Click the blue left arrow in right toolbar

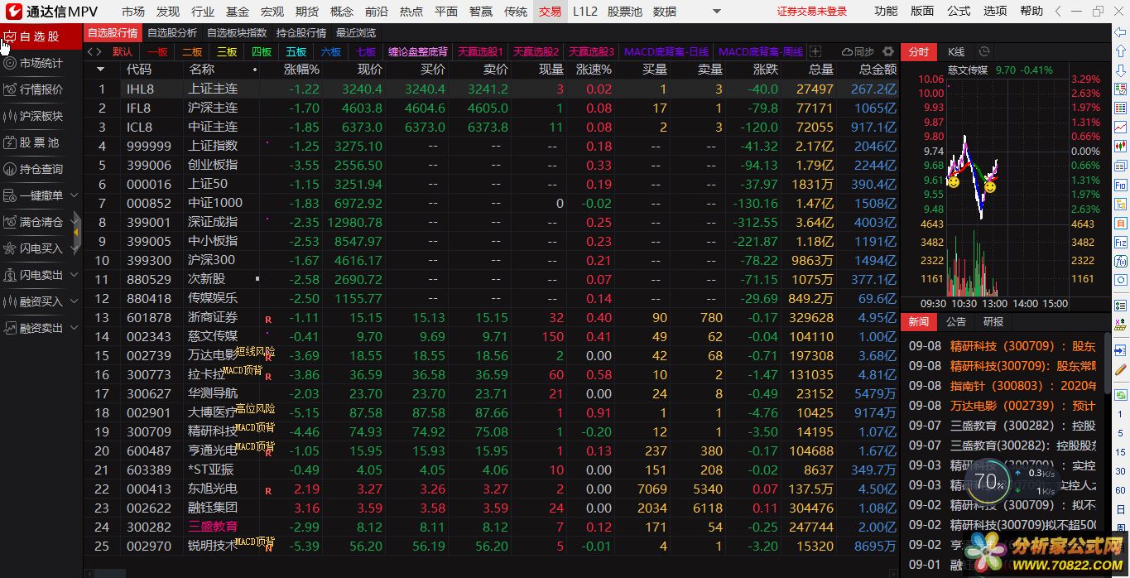tap(1120, 32)
